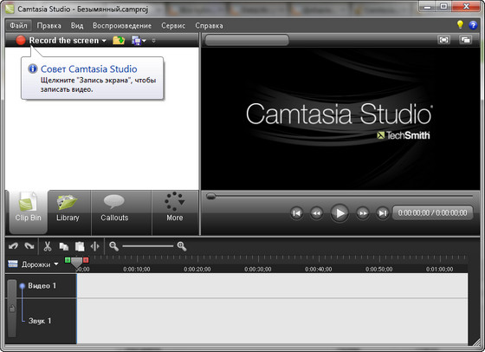Click the green selection start marker
The height and width of the screenshot is (352, 485).
[68, 260]
